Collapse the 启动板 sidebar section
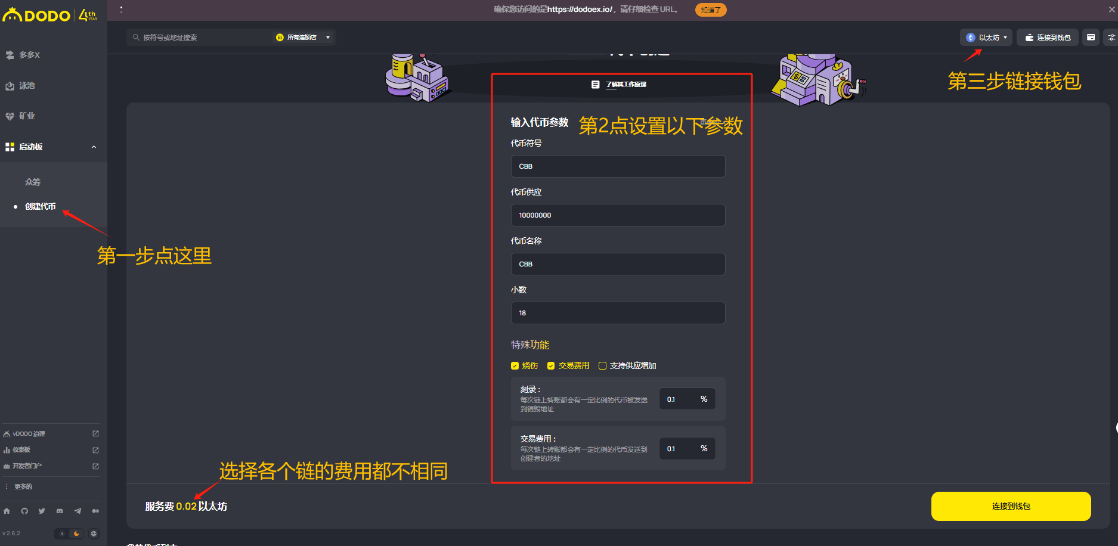 coord(94,147)
